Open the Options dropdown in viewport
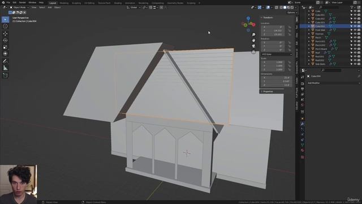The image size is (362, 204). (292, 12)
